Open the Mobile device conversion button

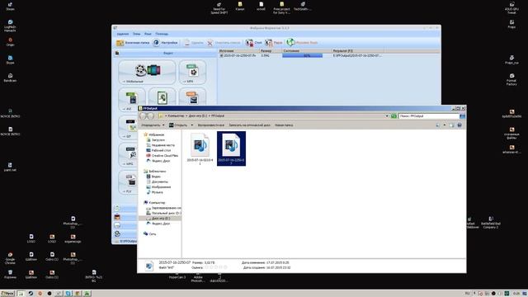coord(147,72)
